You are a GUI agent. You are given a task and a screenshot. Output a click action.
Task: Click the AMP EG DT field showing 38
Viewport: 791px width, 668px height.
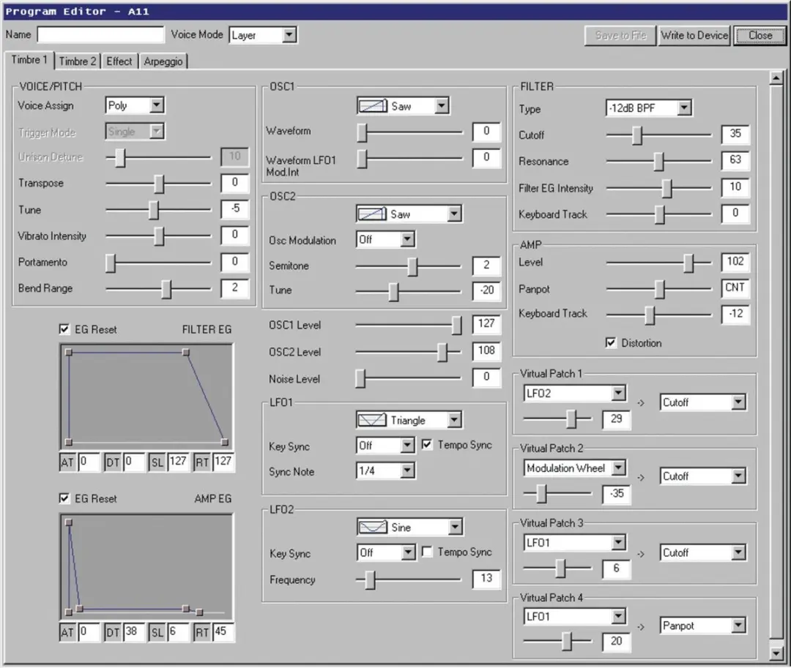point(134,631)
